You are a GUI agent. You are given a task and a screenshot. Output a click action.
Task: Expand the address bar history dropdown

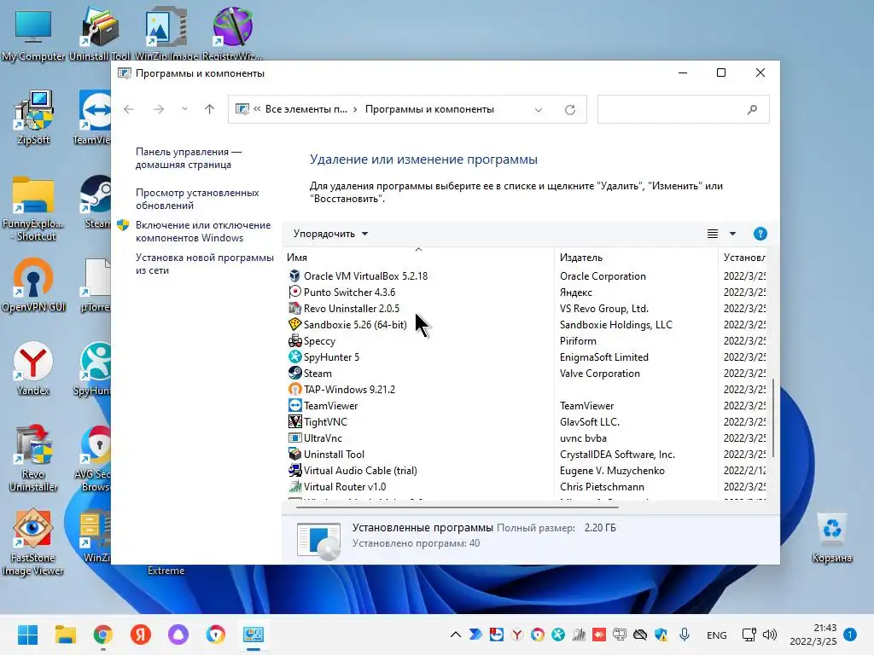click(x=538, y=110)
